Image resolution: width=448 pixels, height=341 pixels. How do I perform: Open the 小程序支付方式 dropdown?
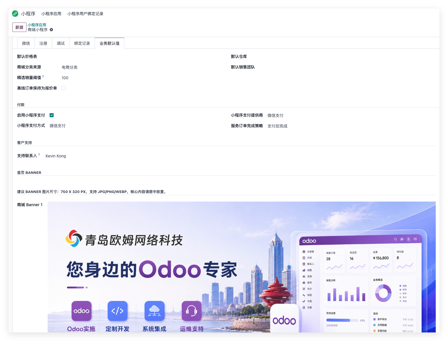58,126
